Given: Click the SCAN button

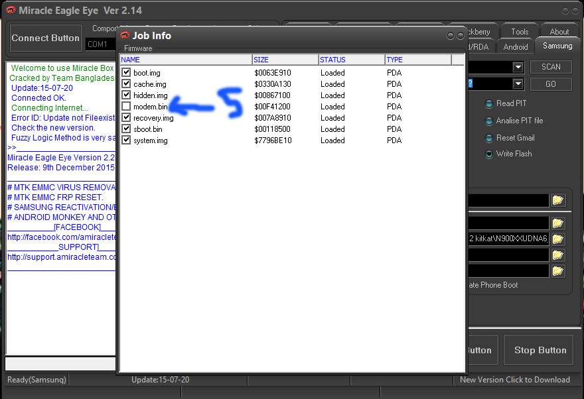Looking at the screenshot, I should point(551,67).
